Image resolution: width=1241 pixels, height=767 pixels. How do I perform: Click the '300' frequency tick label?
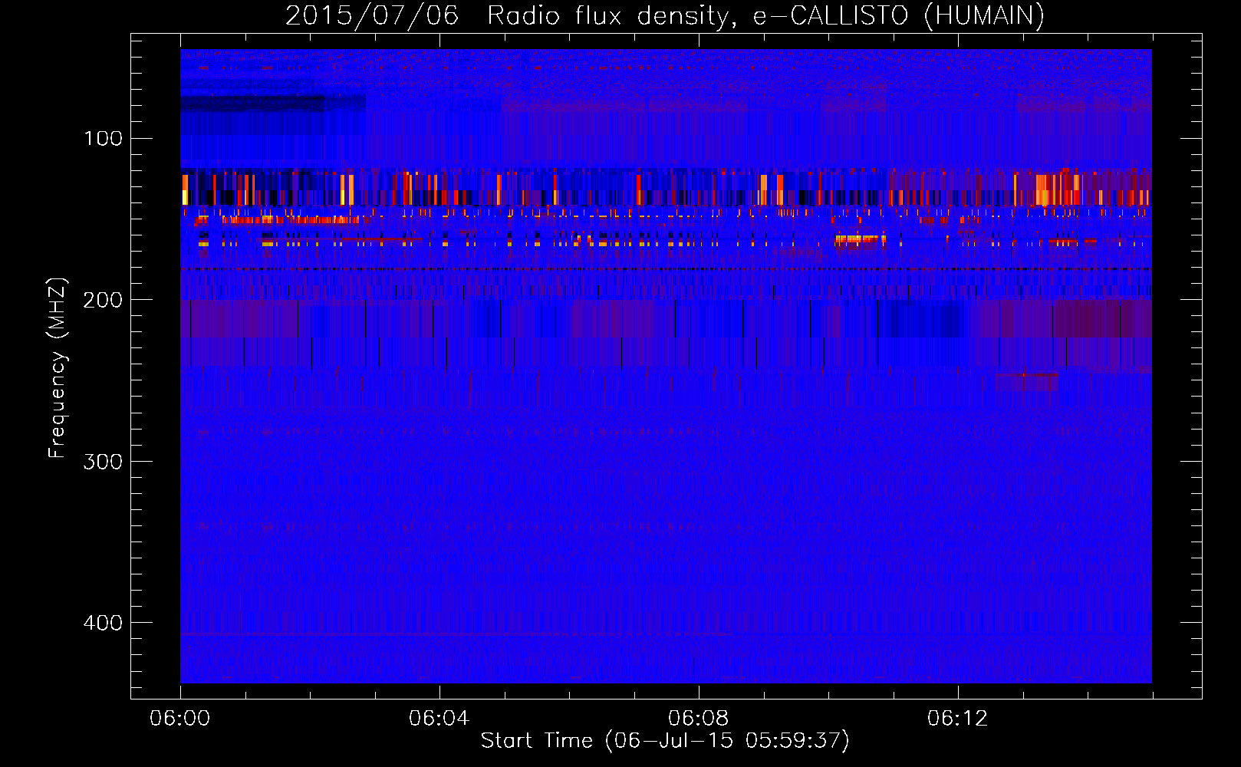pos(103,461)
